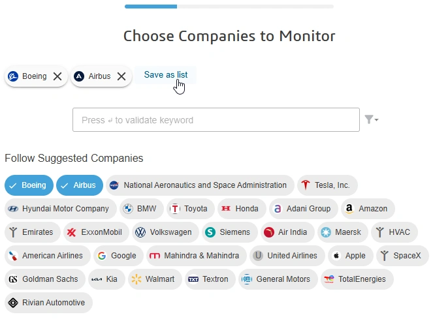Select the Volkswagen logo icon
This screenshot has width=433, height=321.
click(140, 232)
